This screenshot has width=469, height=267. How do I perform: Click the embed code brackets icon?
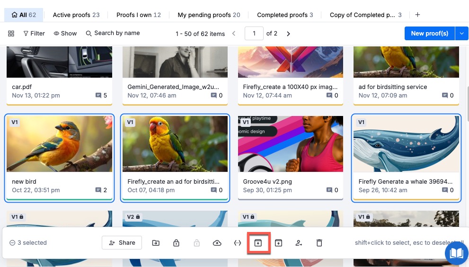pos(238,243)
